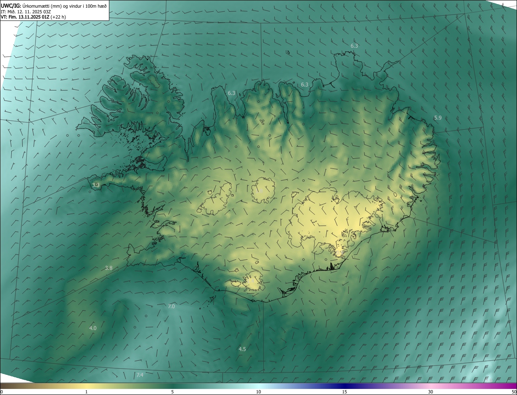Image resolution: width=517 pixels, height=395 pixels.
Task: Select the 3.8 precipitation value label
Action: pyautogui.click(x=109, y=268)
